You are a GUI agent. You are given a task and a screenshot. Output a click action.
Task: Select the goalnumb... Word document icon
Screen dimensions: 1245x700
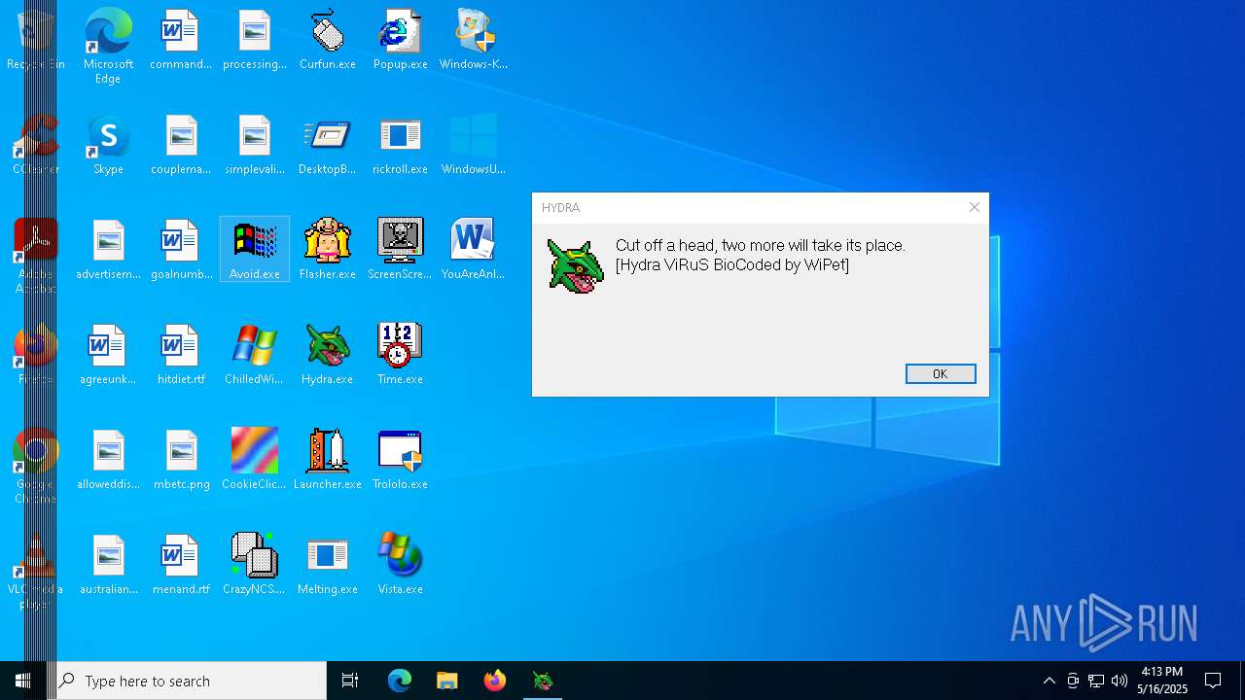[181, 250]
